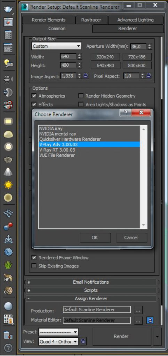Screen dimensions: 168x356
Task: Click the green grass icon
Action: 8,265
